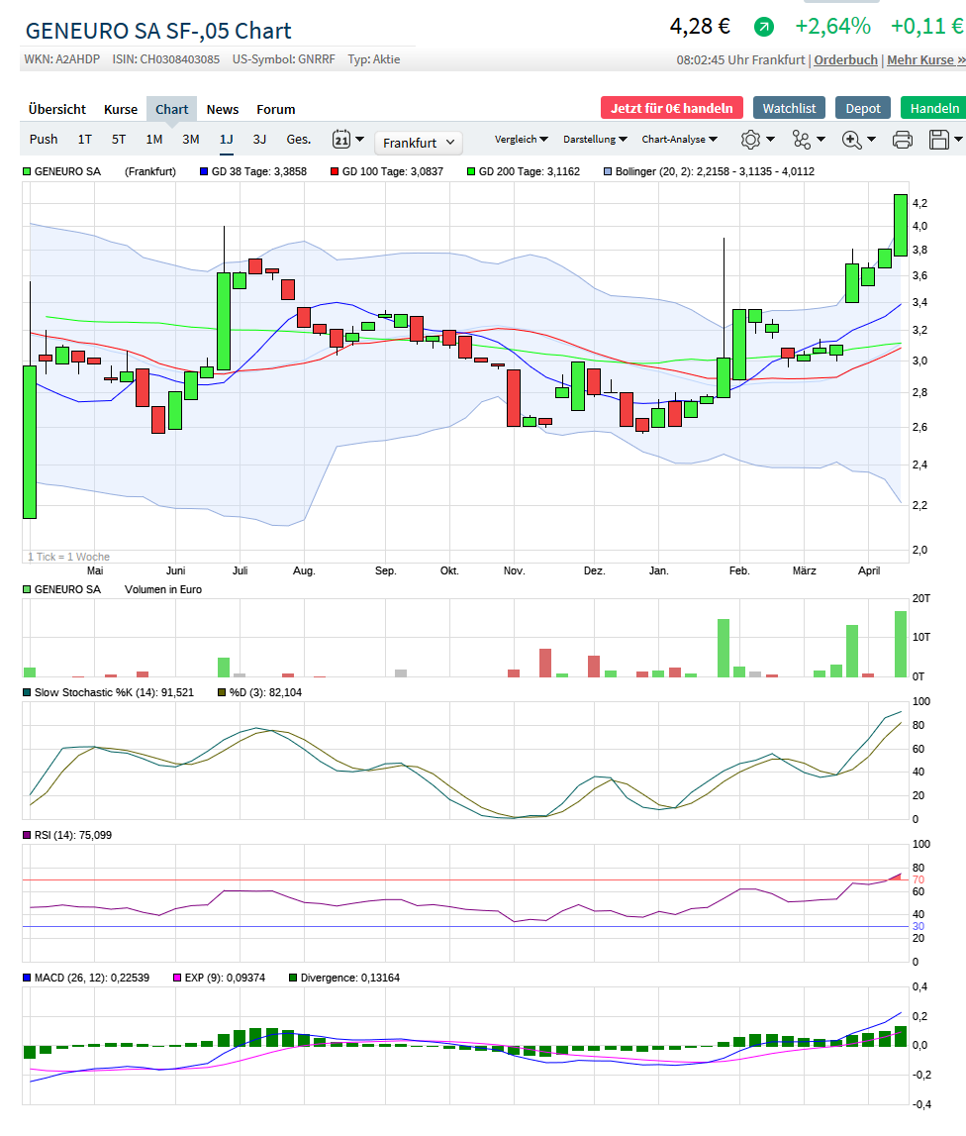Image resolution: width=966 pixels, height=1136 pixels.
Task: Select the 1M timeframe
Action: pyautogui.click(x=154, y=139)
